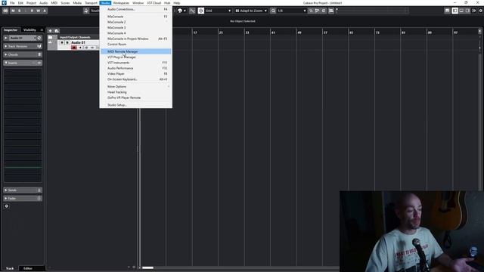Screen dimensions: 484x272
Task: Select MixConsole 2 menu entry
Action: (136, 22)
